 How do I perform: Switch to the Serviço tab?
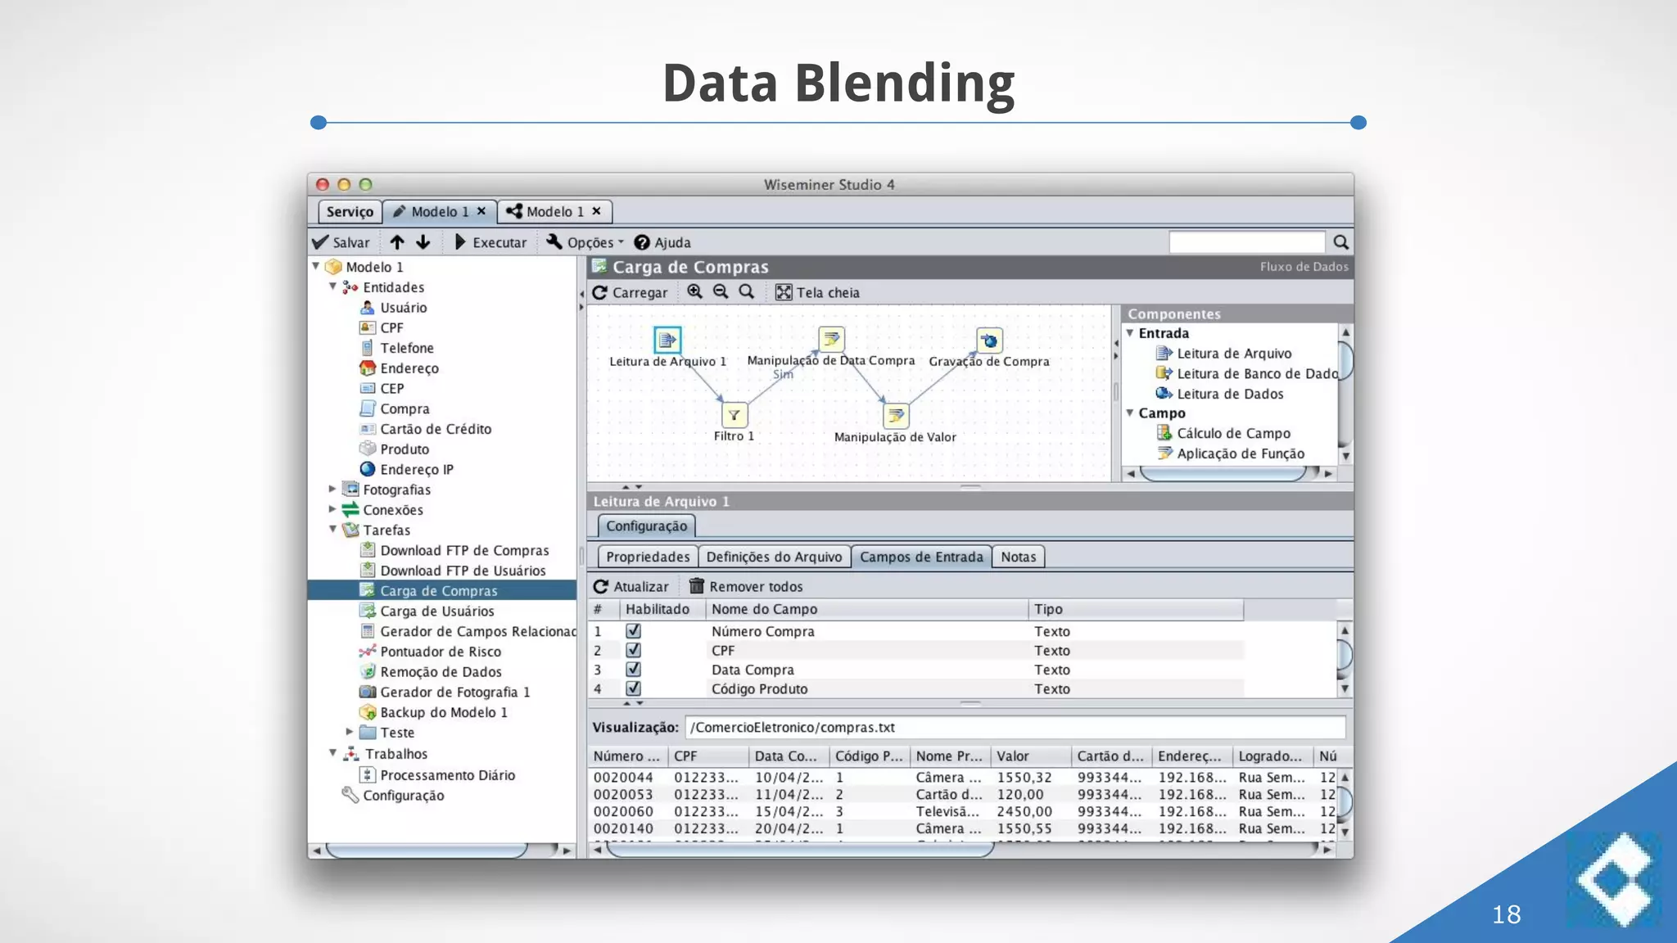point(350,211)
